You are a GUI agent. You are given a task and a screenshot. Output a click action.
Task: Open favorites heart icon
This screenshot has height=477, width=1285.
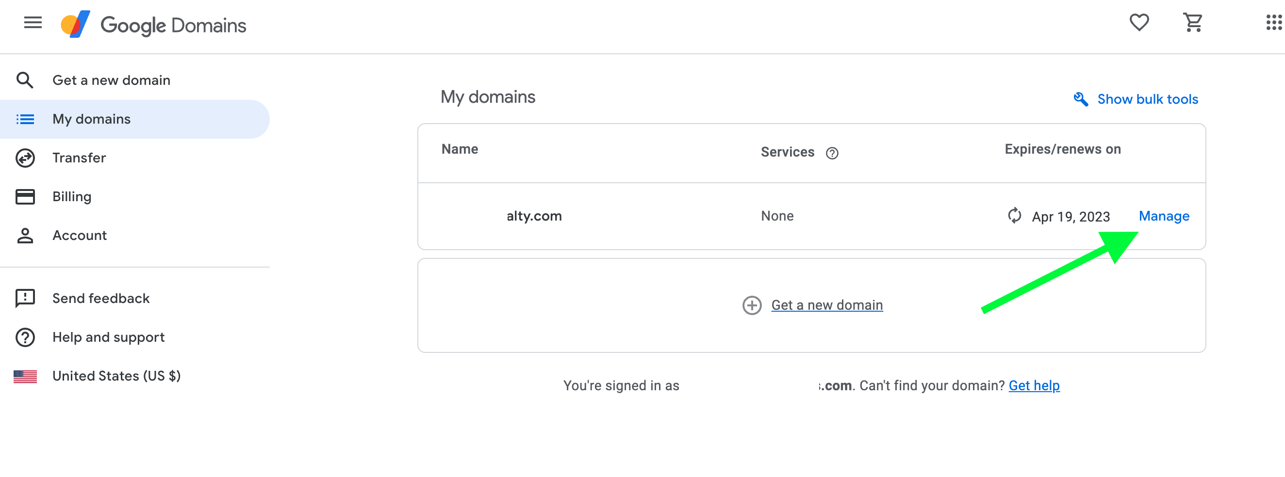tap(1139, 23)
